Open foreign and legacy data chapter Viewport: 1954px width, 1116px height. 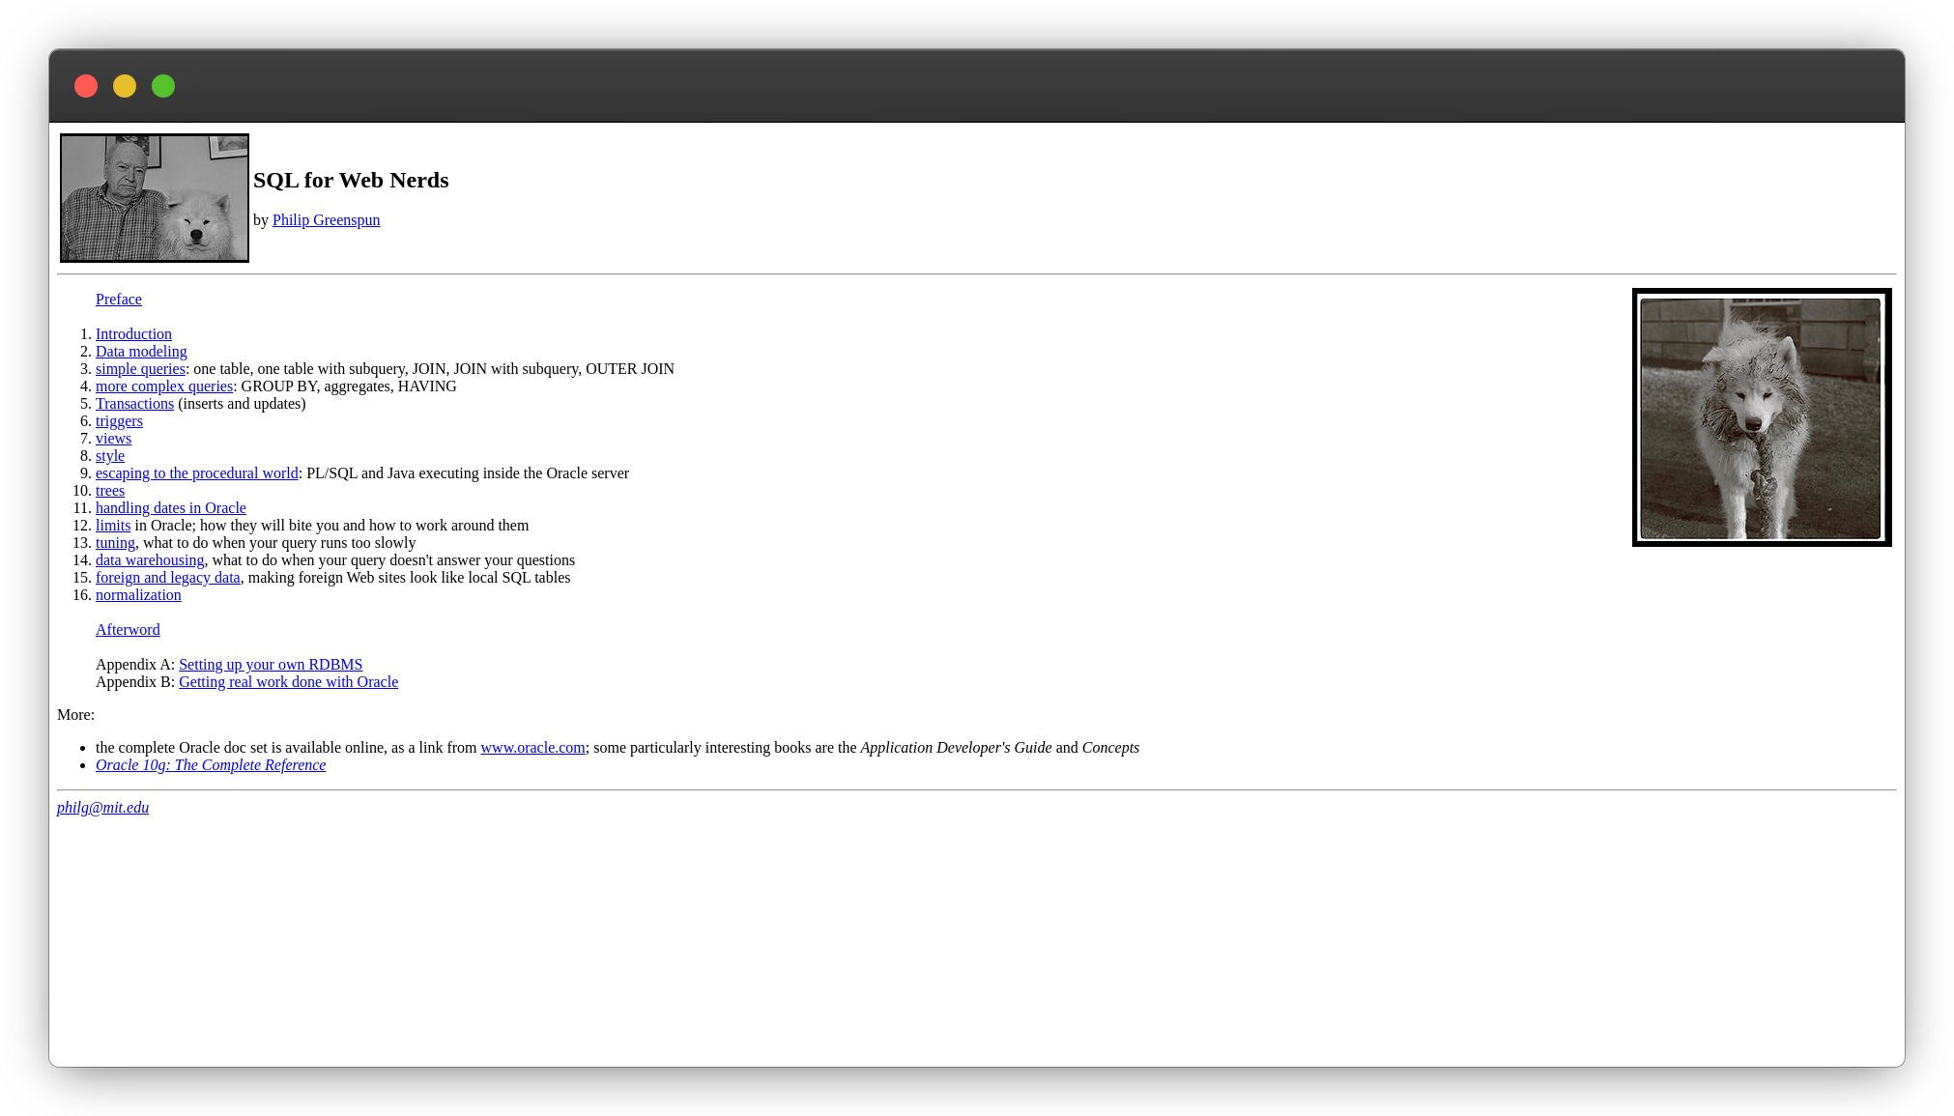(x=166, y=578)
